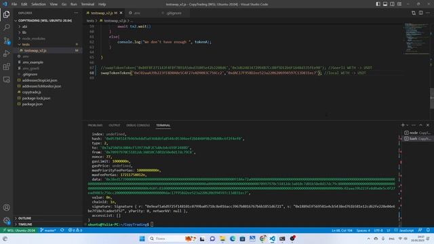Split the editor to the right
Image resolution: width=434 pixels, height=244 pixels.
[x=420, y=13]
